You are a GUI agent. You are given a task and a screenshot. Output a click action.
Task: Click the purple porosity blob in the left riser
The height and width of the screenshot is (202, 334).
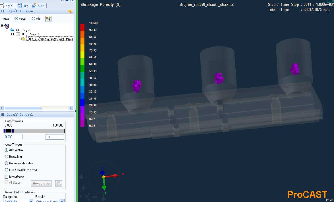(x=137, y=86)
